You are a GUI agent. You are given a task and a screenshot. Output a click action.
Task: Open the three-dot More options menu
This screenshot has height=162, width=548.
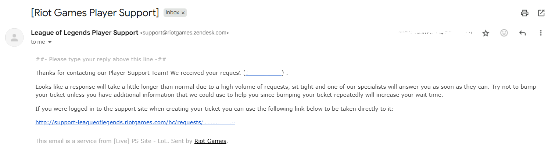coord(541,33)
